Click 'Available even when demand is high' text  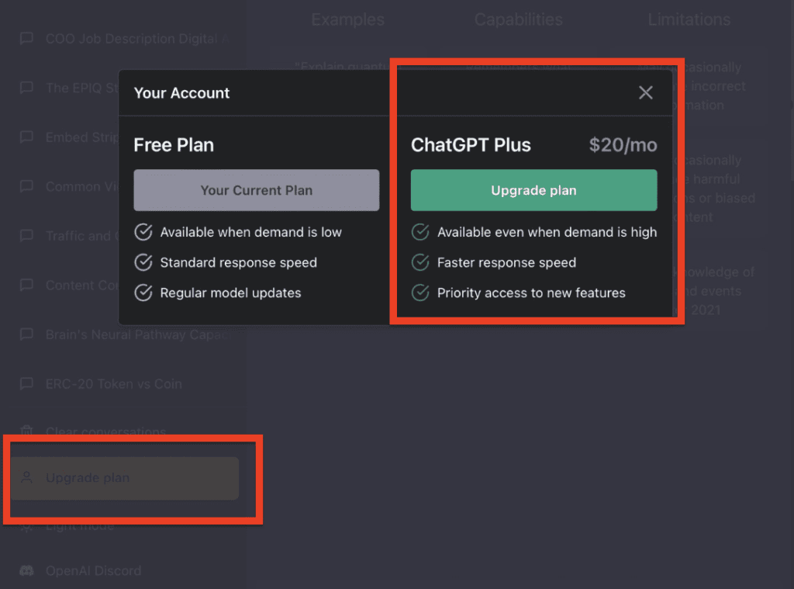(547, 232)
